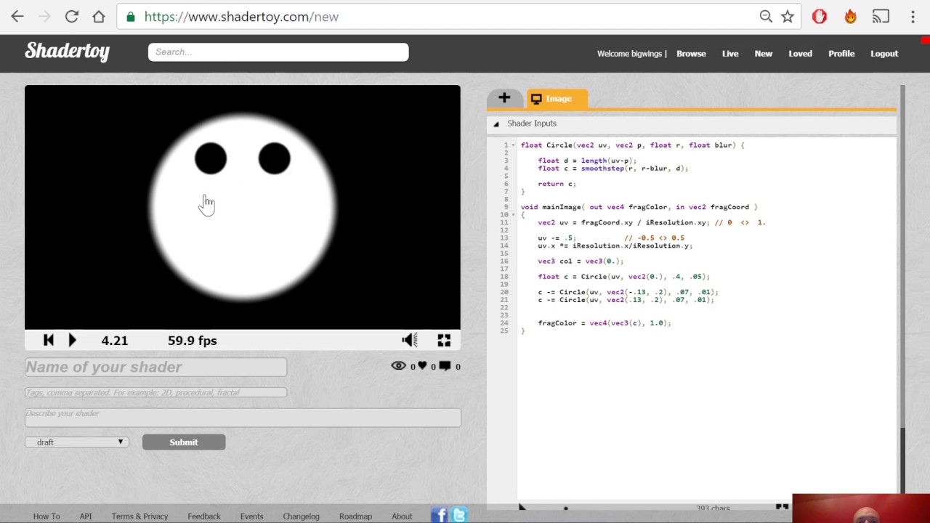Go back with the browser back arrow
Viewport: 930px width, 523px height.
pos(17,17)
